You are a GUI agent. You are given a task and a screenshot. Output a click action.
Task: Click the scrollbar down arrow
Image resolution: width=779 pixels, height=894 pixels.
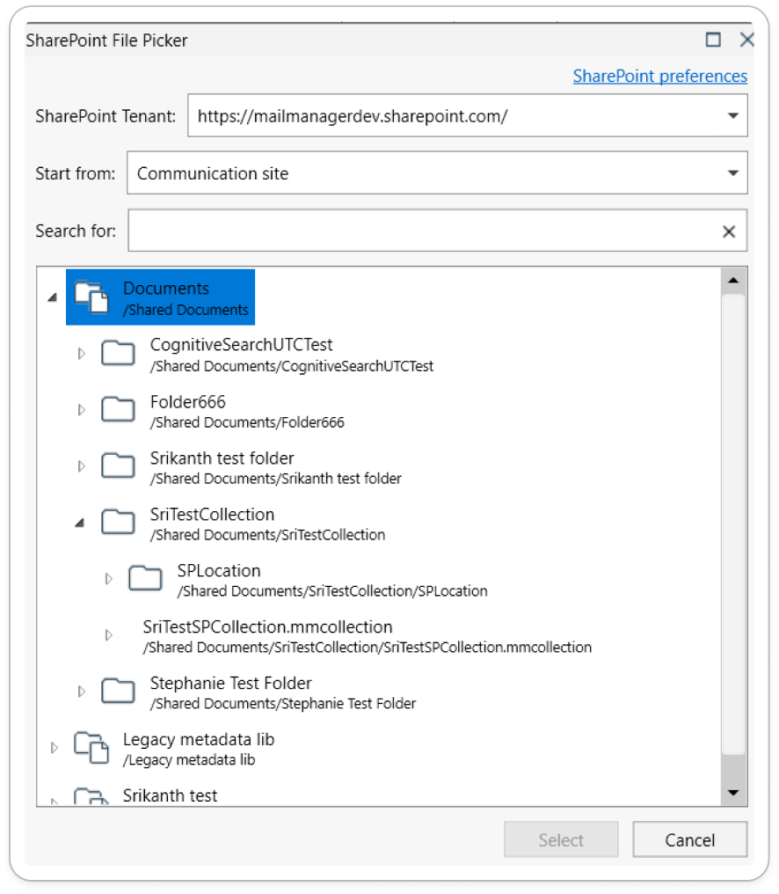(x=732, y=793)
